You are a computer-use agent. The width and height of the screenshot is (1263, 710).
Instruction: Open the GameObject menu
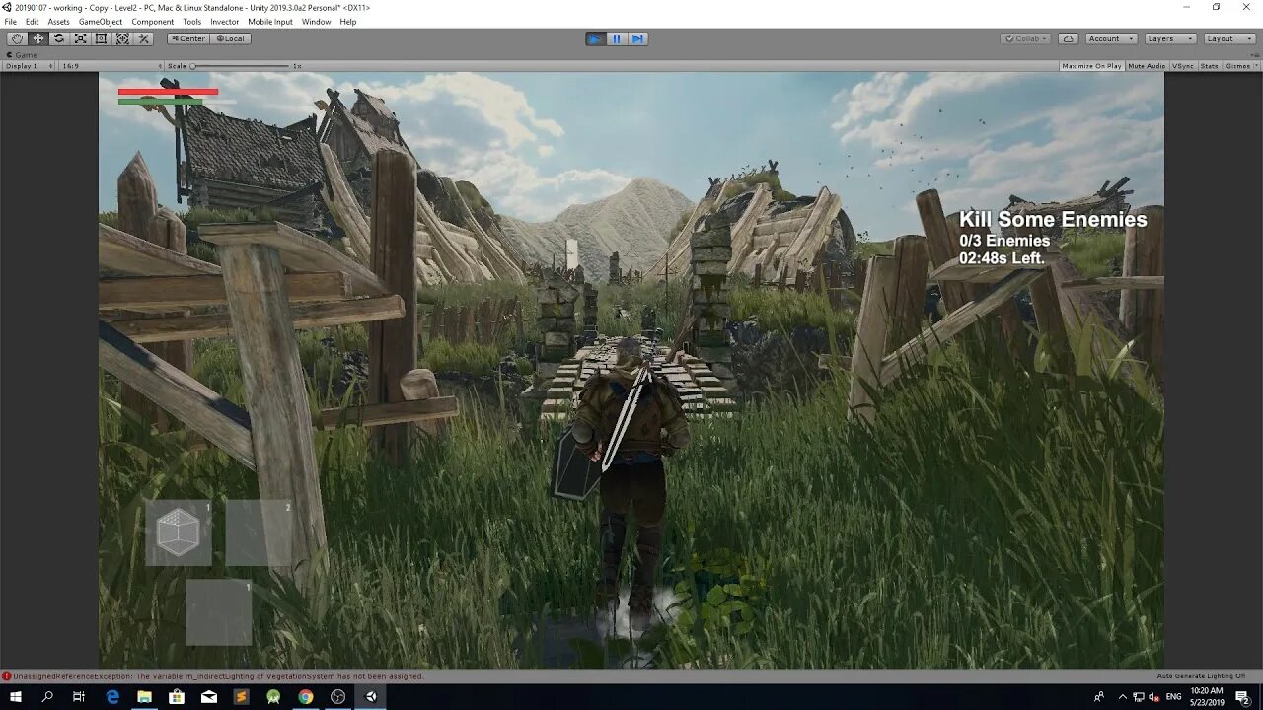coord(101,22)
